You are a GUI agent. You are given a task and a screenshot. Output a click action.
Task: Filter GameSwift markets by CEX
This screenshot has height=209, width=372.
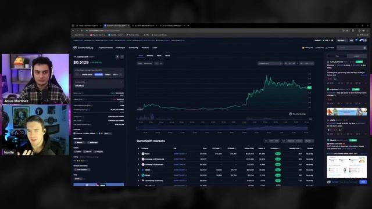pyautogui.click(x=271, y=140)
